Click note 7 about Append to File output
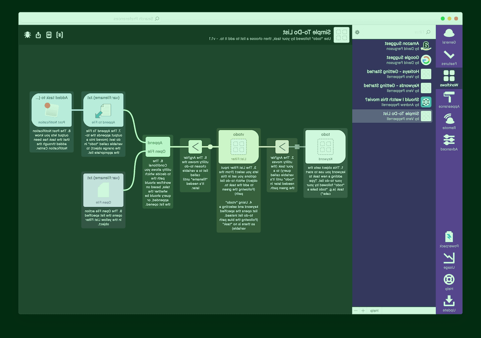Viewport: 481px width, 338px height. tap(104, 142)
